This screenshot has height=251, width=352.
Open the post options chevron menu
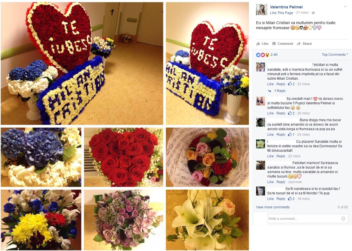click(345, 6)
